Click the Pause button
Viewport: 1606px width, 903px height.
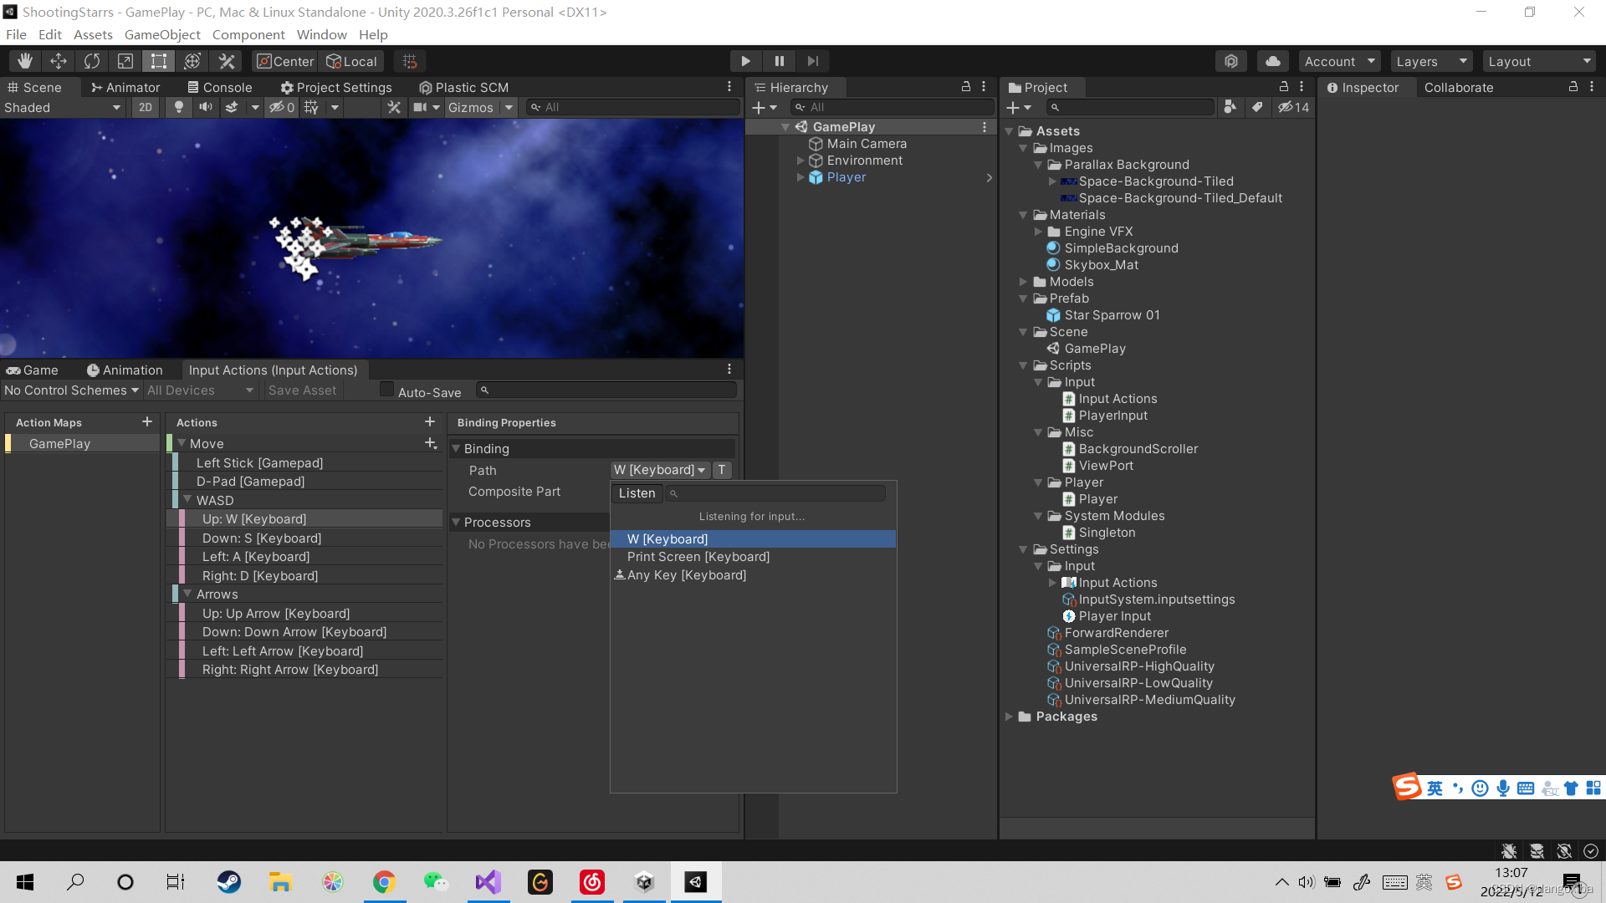(779, 61)
